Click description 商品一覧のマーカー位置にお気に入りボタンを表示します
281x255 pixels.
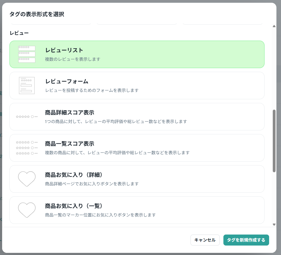100,215
